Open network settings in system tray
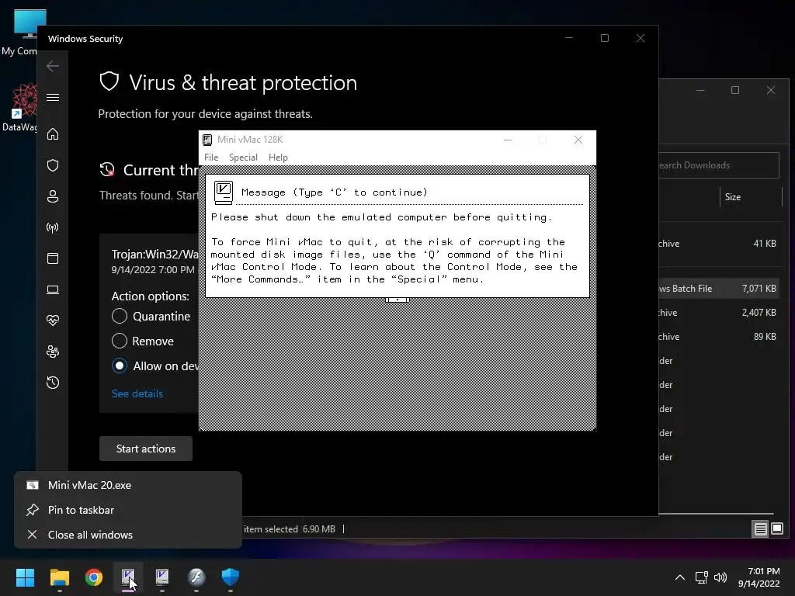 (x=701, y=577)
